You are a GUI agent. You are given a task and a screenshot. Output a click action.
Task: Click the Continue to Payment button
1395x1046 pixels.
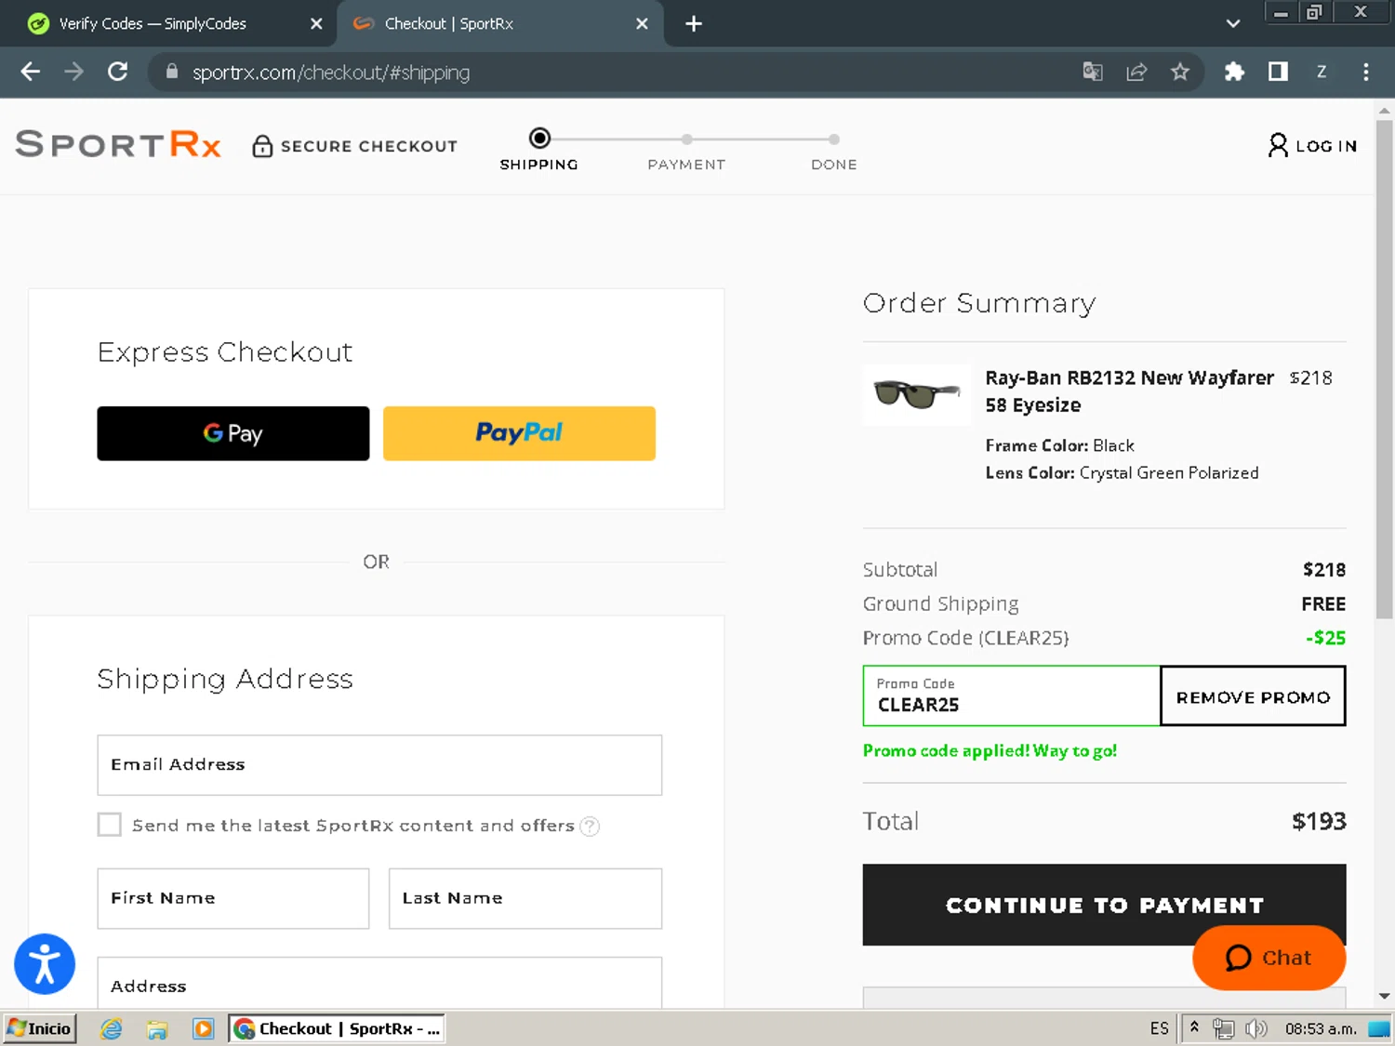[x=1104, y=905]
